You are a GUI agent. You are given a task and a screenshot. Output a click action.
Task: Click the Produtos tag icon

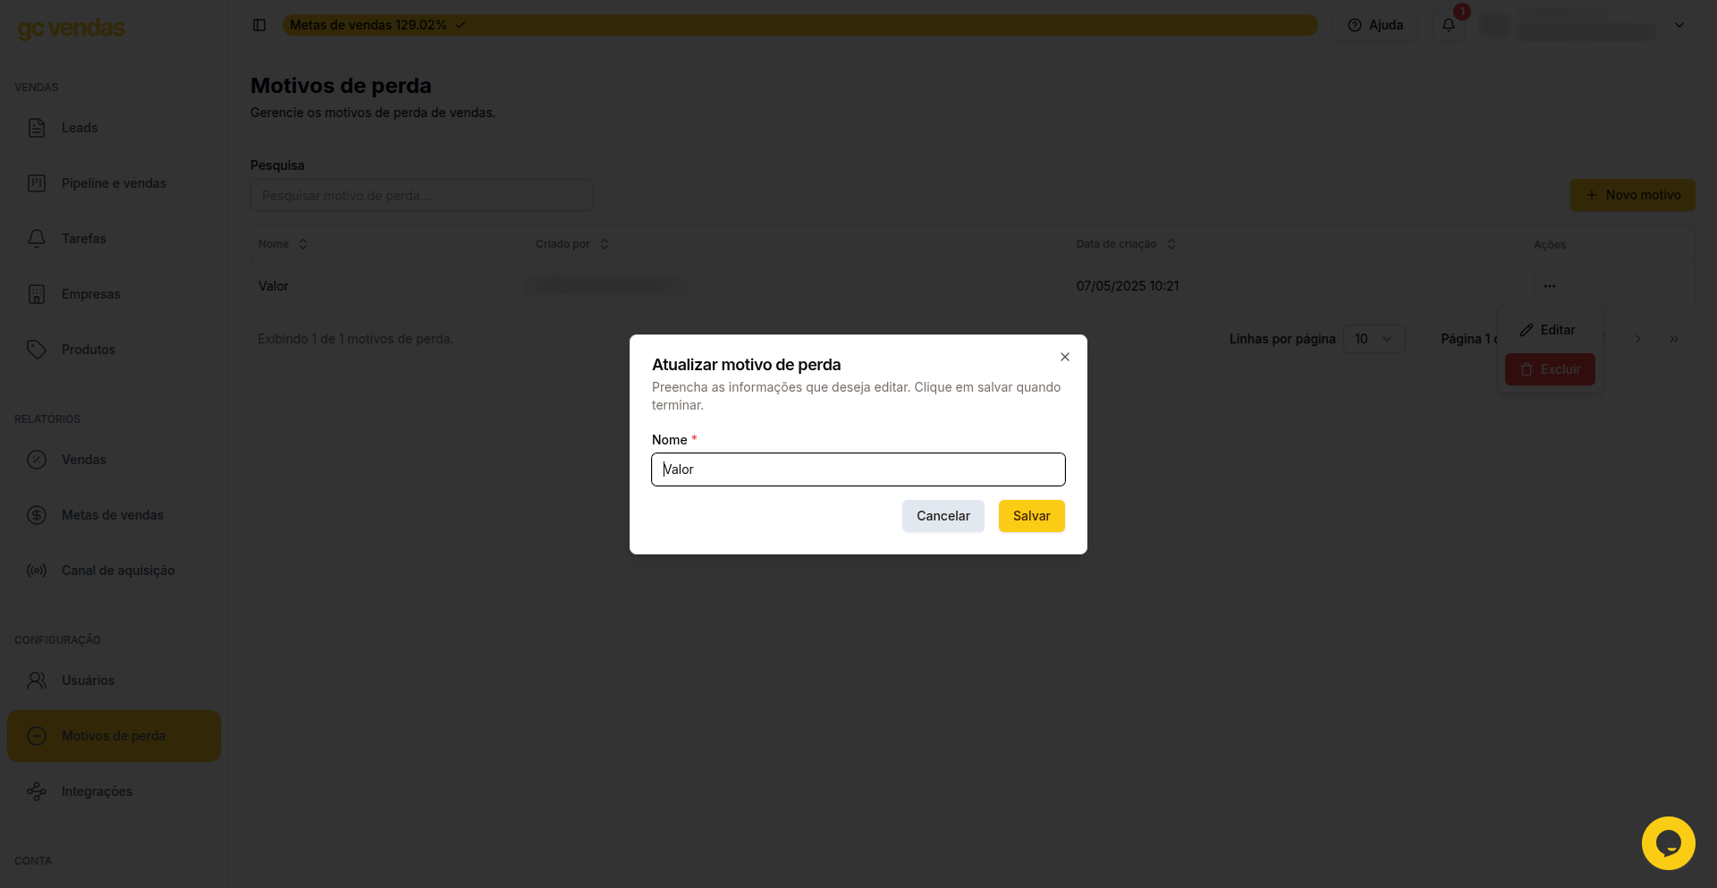(x=37, y=350)
